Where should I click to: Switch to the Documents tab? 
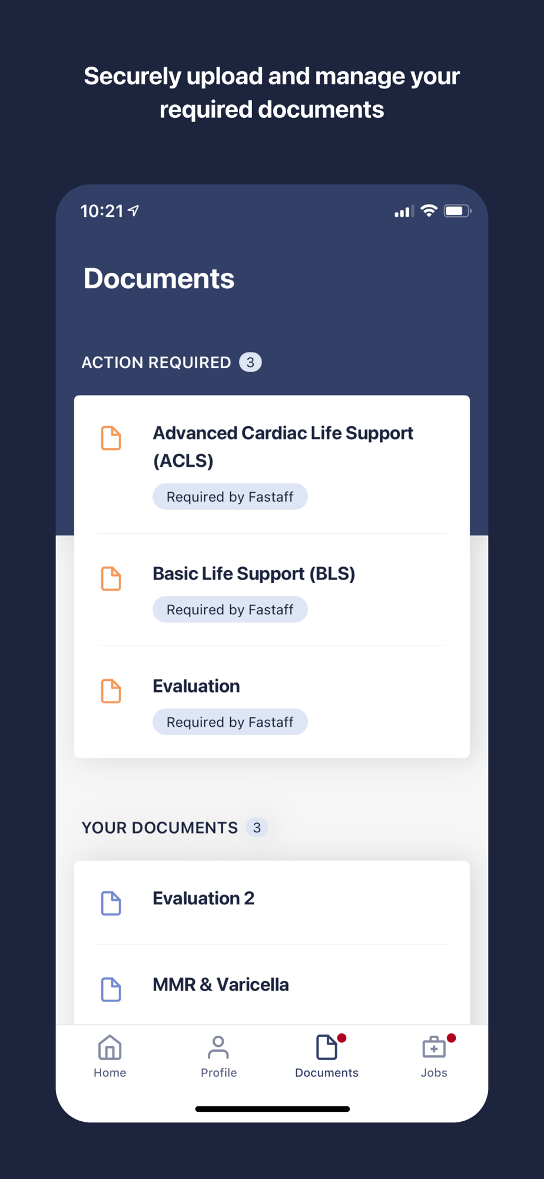coord(327,1057)
